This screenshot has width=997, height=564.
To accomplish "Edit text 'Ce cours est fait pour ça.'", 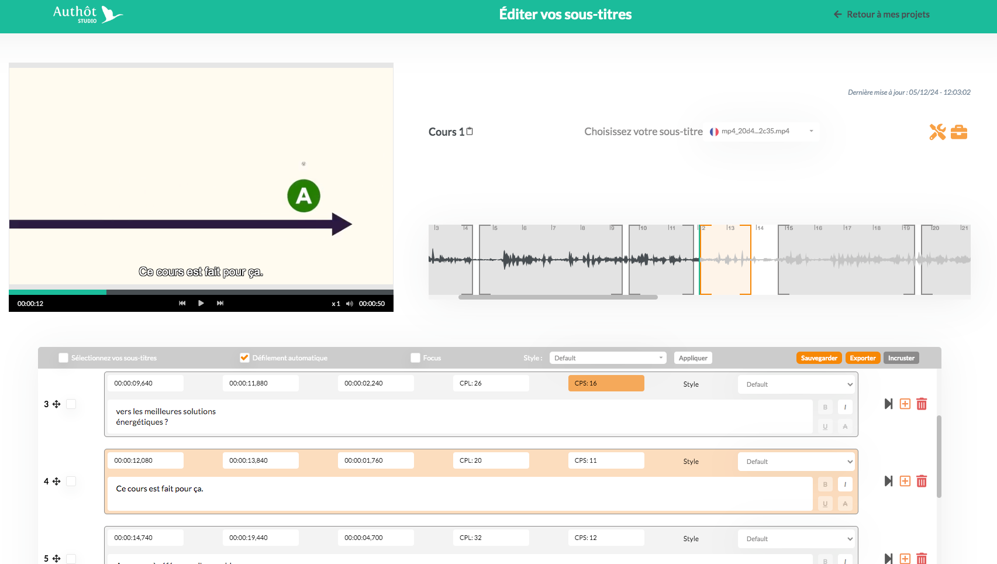I will pos(460,494).
